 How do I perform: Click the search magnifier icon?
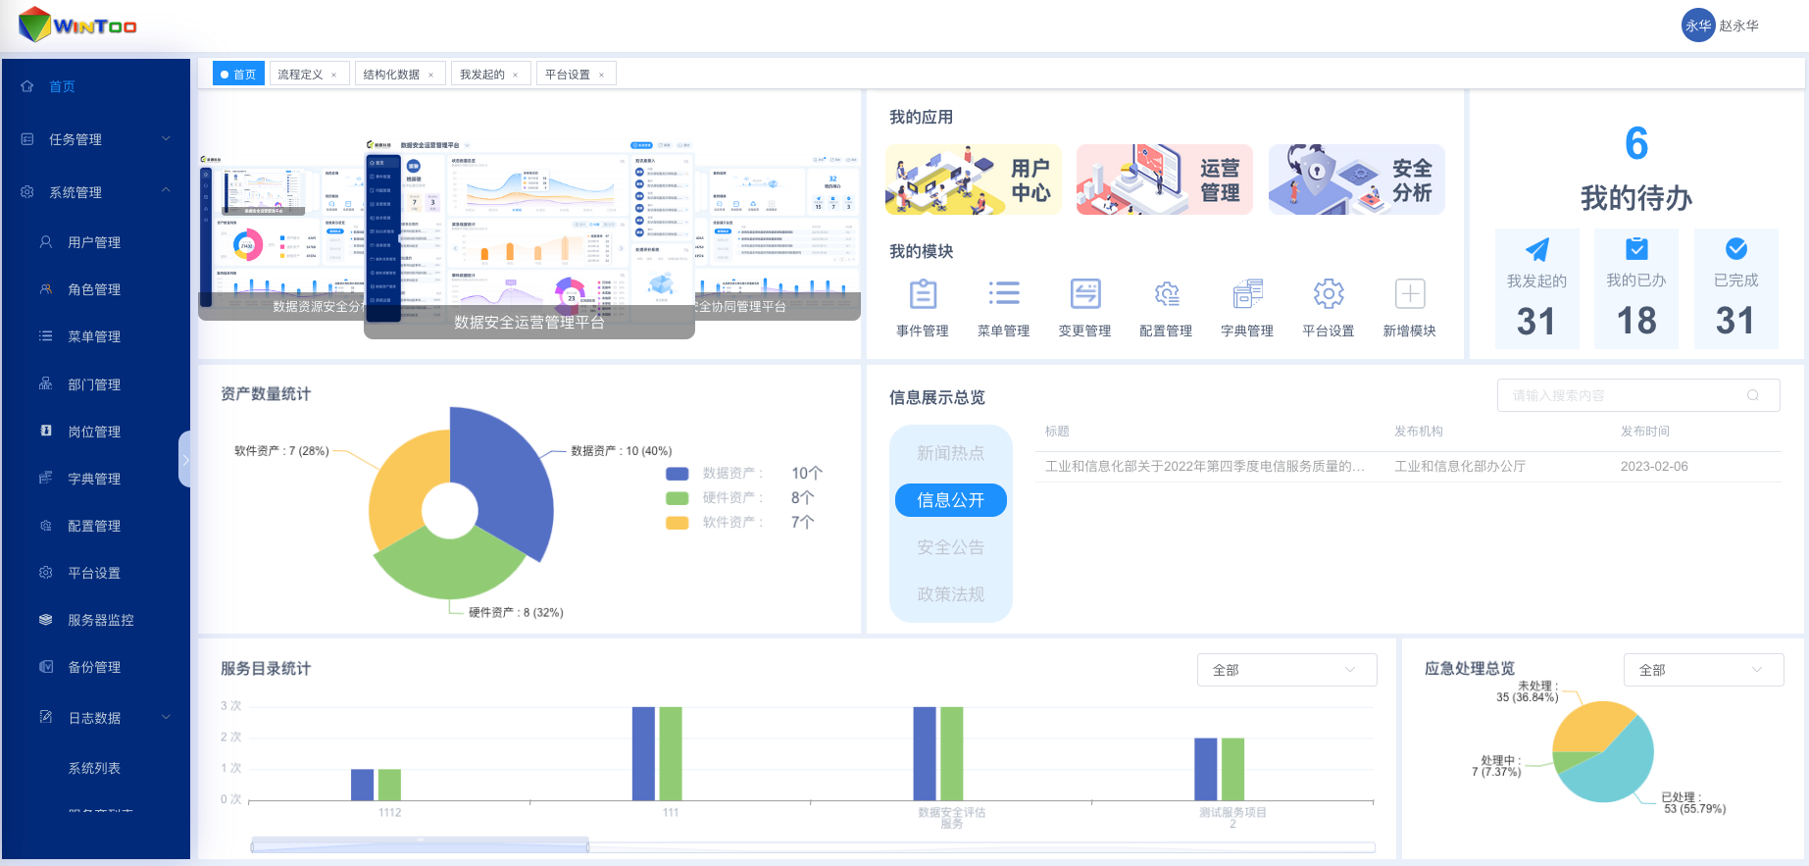(1752, 395)
